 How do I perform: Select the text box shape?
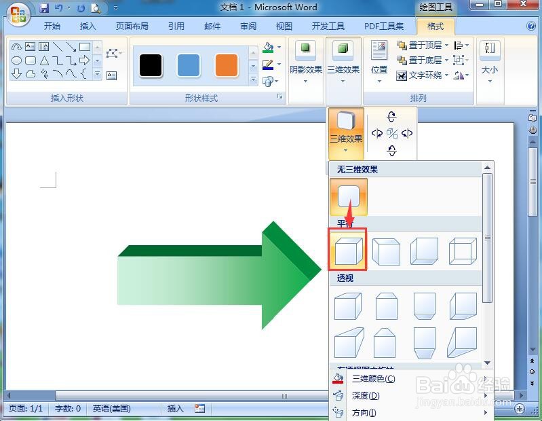(31, 46)
